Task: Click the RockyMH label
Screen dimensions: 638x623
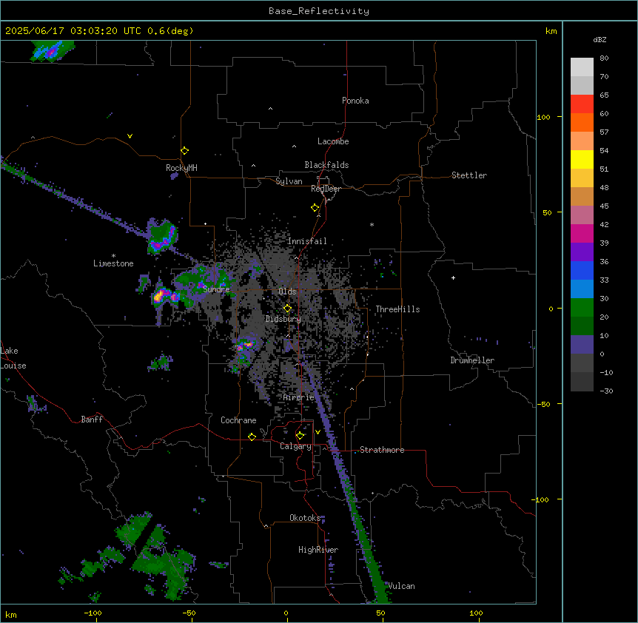Action: coord(181,167)
